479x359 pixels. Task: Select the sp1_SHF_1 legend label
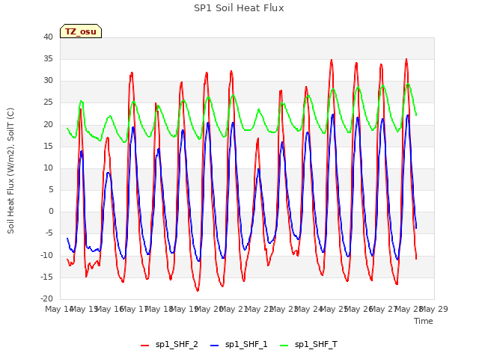pos(246,345)
